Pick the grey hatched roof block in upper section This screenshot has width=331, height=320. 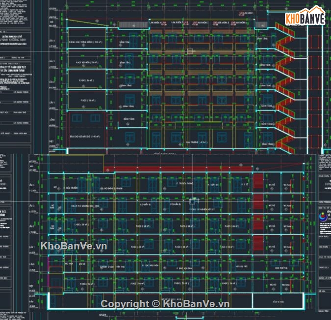(x=133, y=25)
